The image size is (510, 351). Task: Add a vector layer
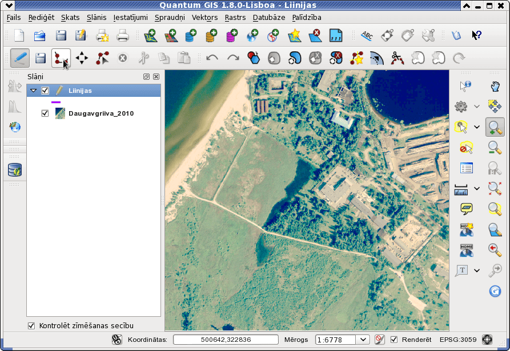click(x=151, y=36)
